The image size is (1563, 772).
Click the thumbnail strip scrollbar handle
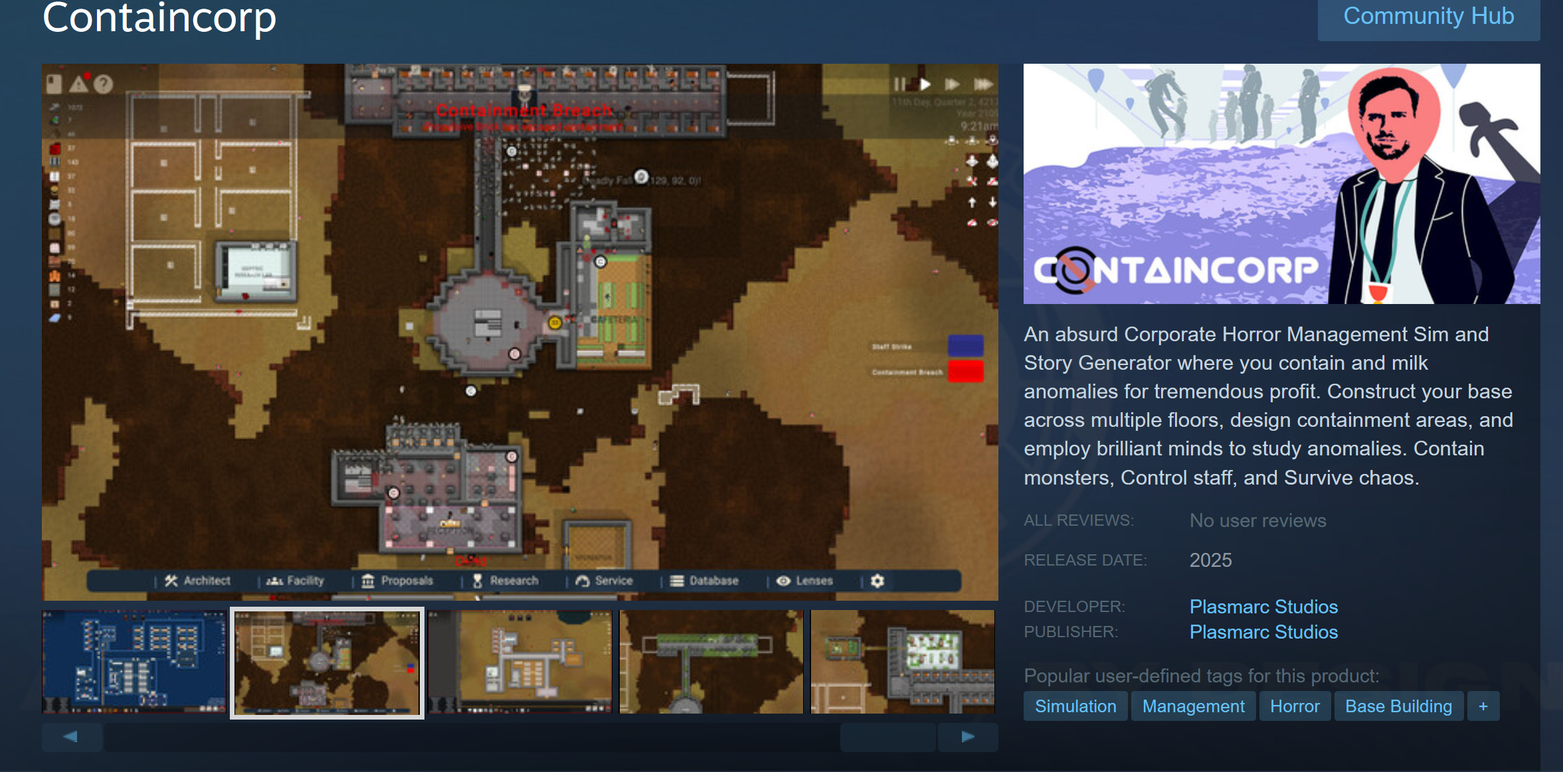coord(888,737)
